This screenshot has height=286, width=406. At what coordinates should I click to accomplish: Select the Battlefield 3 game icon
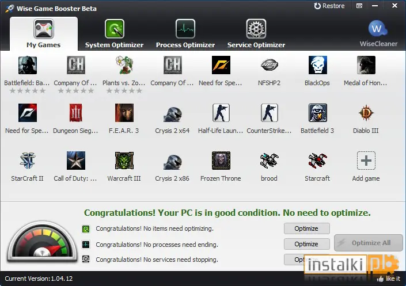[x=317, y=113]
